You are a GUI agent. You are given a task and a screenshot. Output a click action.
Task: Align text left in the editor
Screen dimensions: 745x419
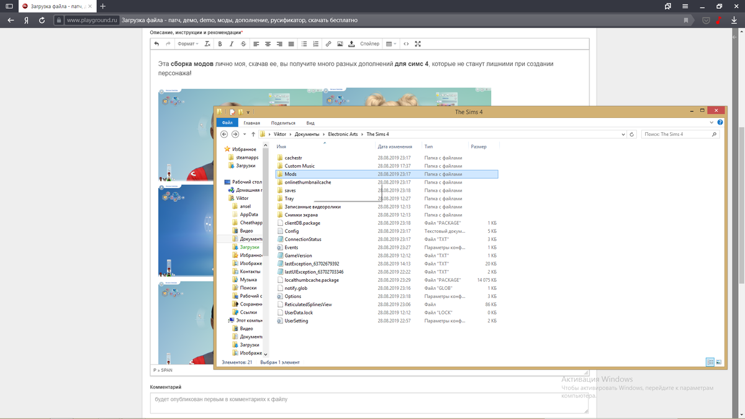coord(256,44)
